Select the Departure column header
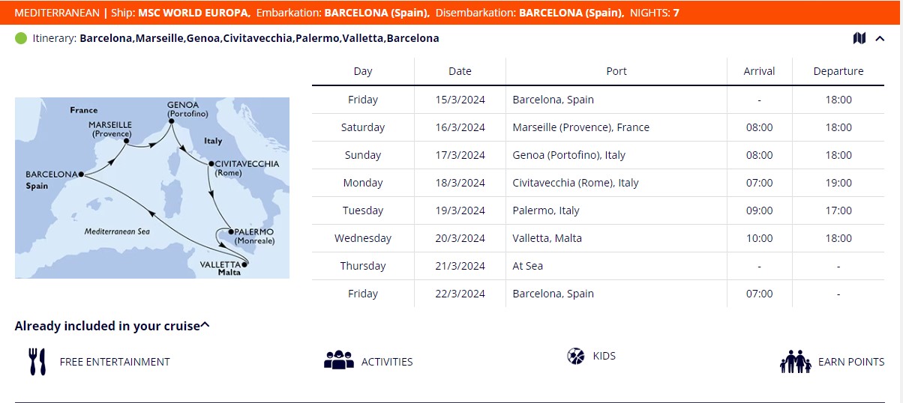This screenshot has height=403, width=903. tap(838, 71)
